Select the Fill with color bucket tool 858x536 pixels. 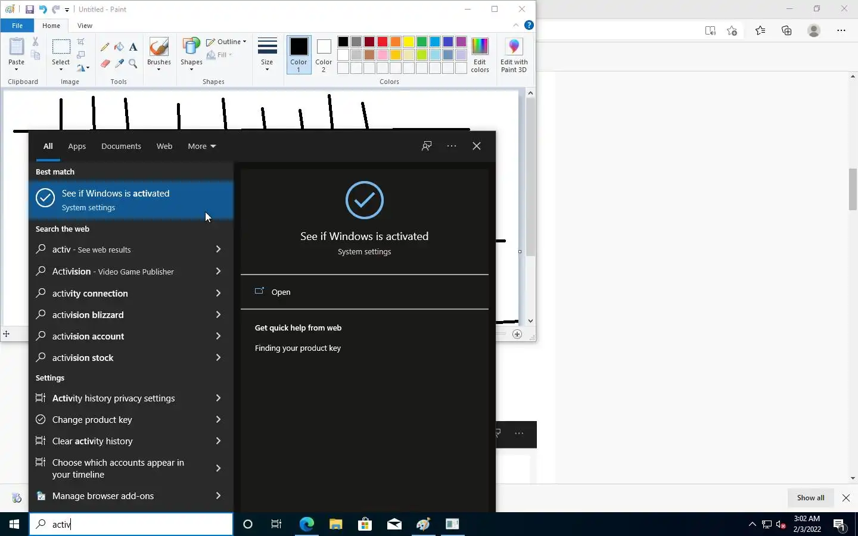(119, 47)
